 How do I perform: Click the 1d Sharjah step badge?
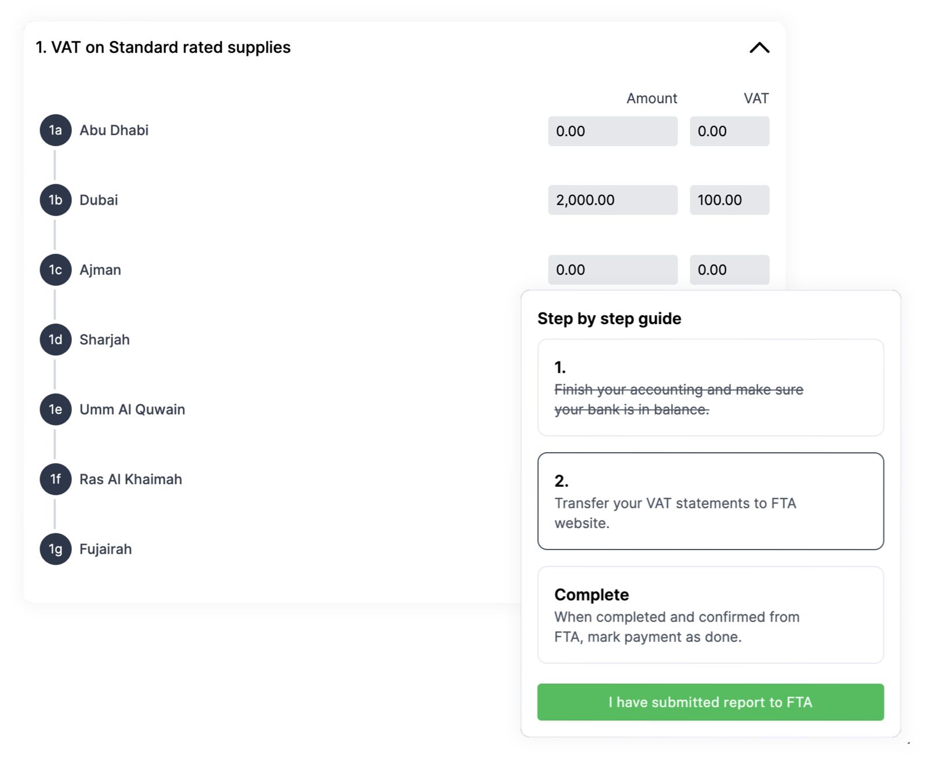coord(55,340)
